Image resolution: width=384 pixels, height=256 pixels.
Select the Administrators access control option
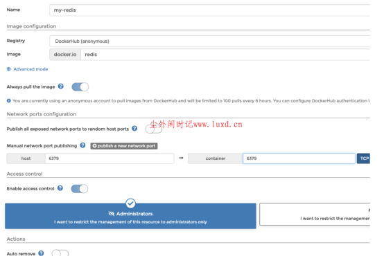click(x=130, y=216)
